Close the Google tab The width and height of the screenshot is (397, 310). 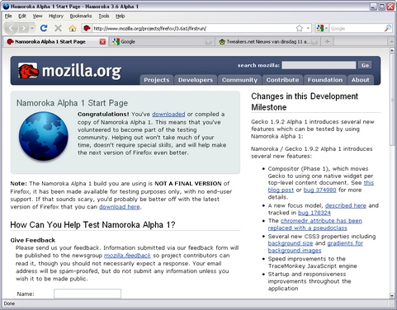[209, 42]
